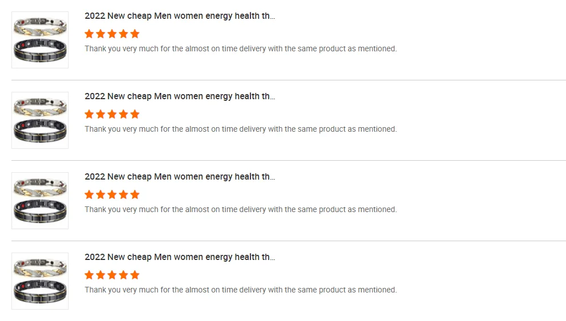Click first review's product title link
Screen dimensions: 566x321
point(180,16)
